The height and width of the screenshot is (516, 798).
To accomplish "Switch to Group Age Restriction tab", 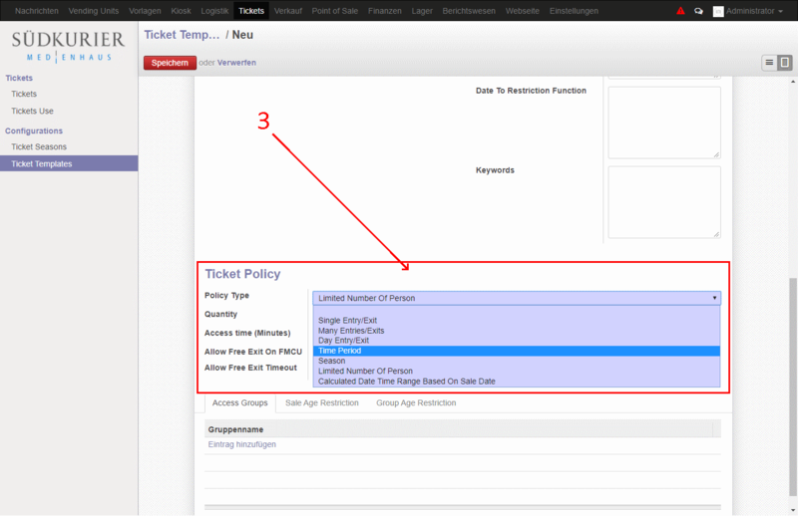I will pos(416,402).
